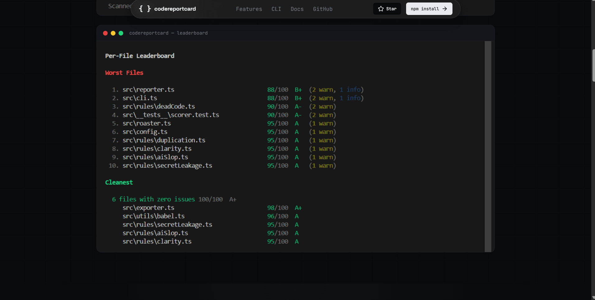Open the CLI nav item
Image resolution: width=595 pixels, height=300 pixels.
(x=276, y=9)
